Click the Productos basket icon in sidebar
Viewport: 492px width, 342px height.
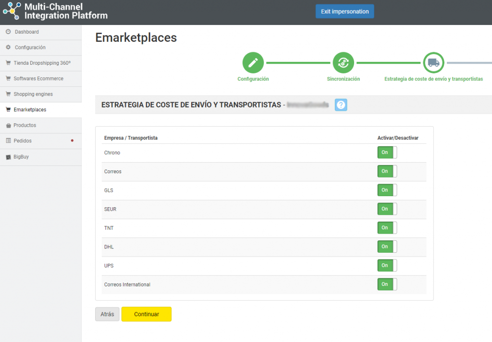[x=8, y=125]
